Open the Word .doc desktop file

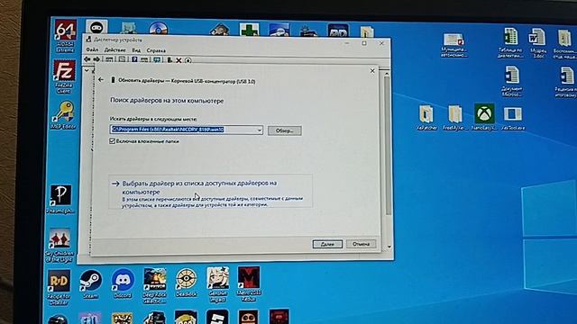tap(538, 42)
